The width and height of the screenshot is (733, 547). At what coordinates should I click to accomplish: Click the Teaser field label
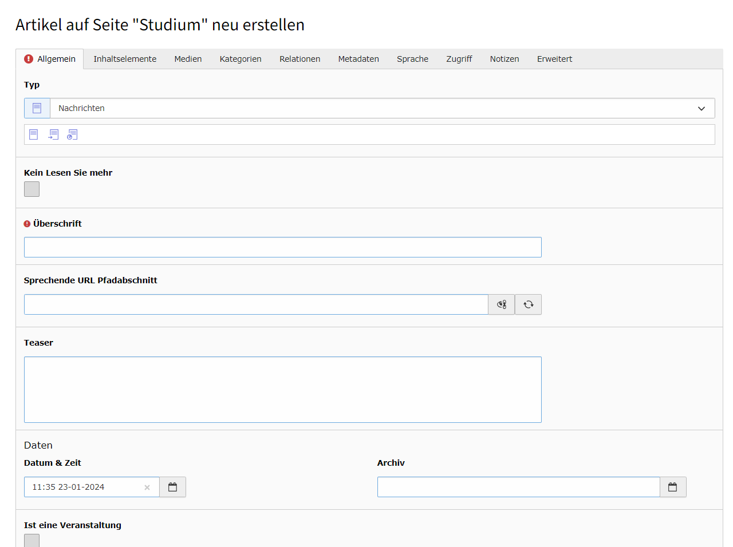[x=38, y=343]
